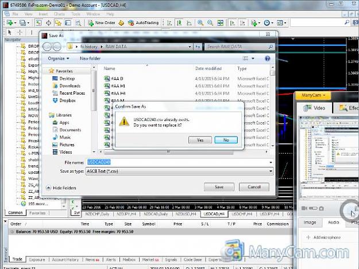Screen dimensions: 359x269
Task: Click the Save button
Action: 219,187
